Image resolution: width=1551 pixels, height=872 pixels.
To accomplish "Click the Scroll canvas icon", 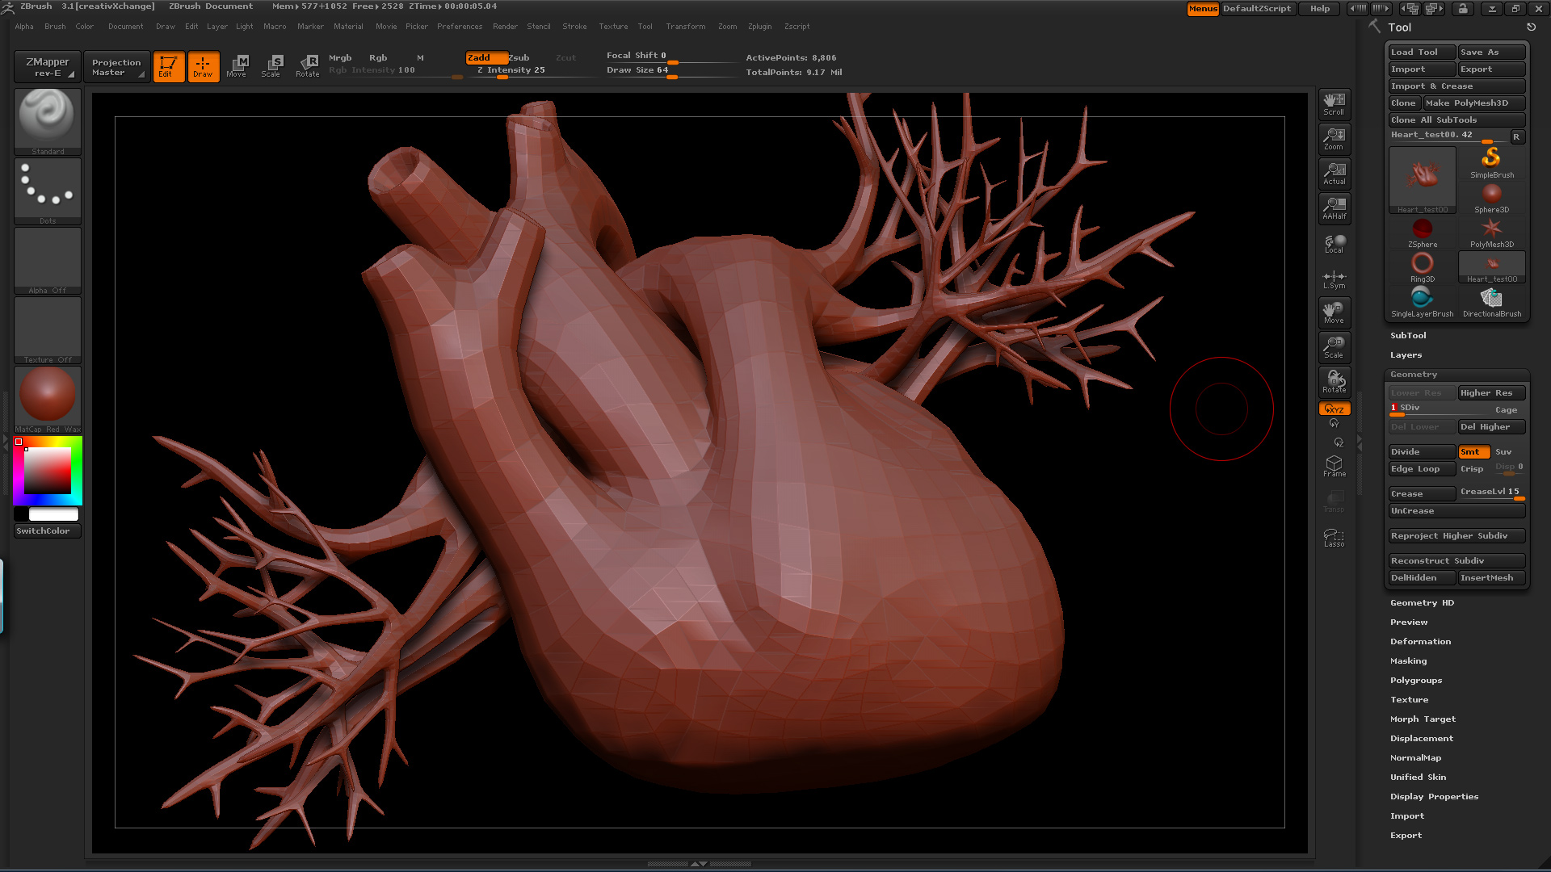I will click(1334, 103).
